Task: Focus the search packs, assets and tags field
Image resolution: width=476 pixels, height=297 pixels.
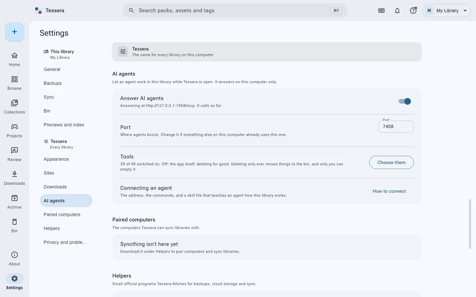Action: tap(235, 11)
